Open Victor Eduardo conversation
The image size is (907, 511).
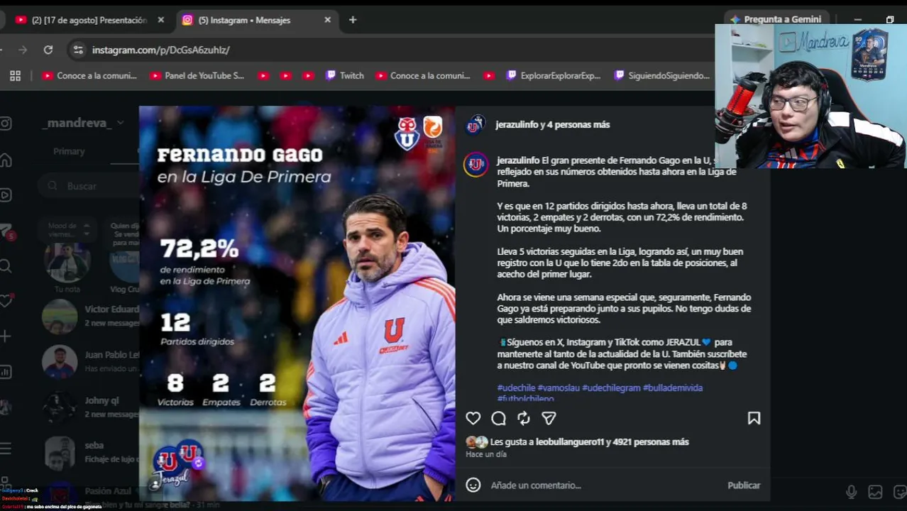click(x=91, y=316)
